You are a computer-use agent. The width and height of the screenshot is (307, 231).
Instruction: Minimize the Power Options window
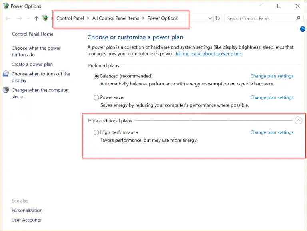(x=261, y=6)
